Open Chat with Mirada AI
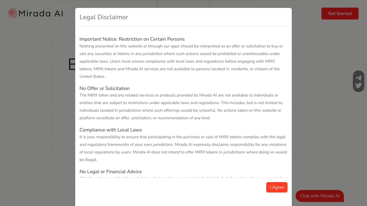 pos(320,196)
